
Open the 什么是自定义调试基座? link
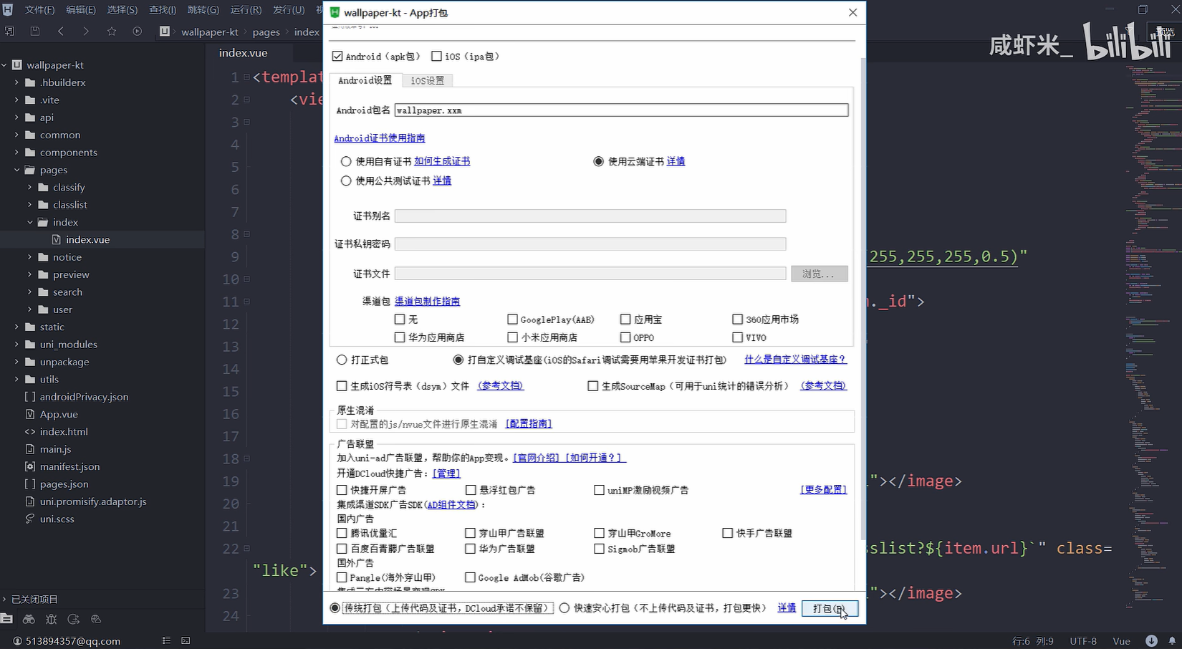pos(795,360)
